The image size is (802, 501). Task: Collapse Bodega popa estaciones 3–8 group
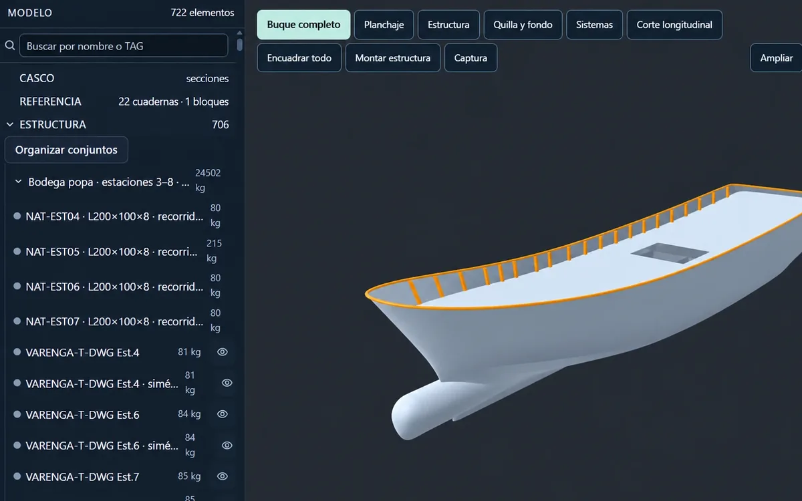tap(18, 181)
